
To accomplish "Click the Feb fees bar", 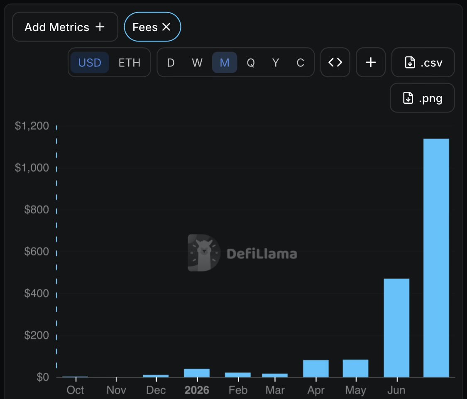I will click(x=238, y=375).
